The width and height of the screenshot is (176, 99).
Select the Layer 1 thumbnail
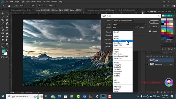pos(152,61)
